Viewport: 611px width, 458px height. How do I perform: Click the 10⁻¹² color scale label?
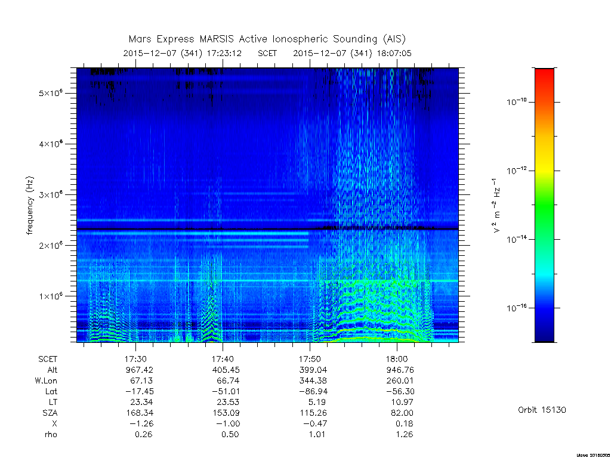click(x=517, y=170)
